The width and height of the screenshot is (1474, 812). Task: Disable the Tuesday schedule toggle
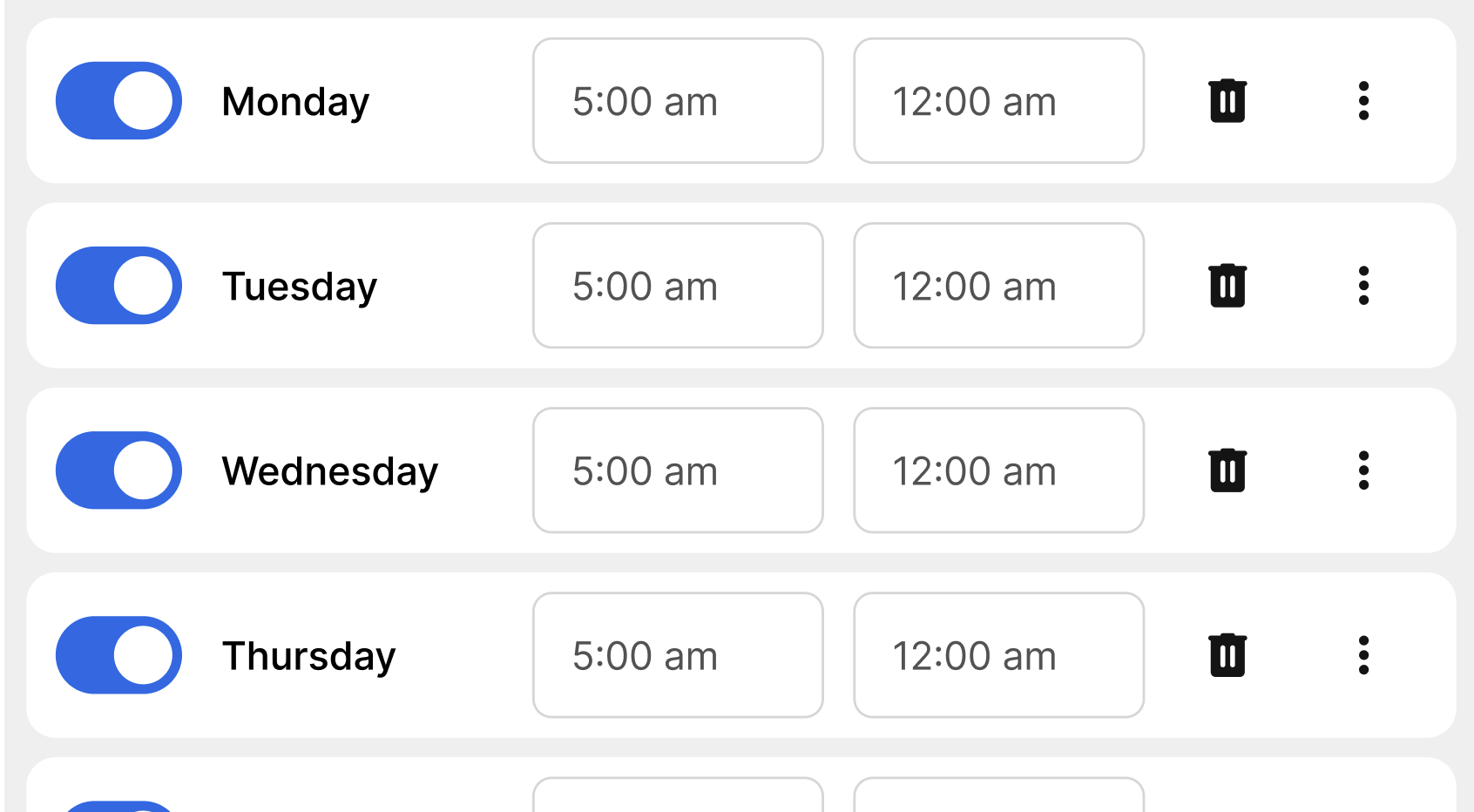119,286
